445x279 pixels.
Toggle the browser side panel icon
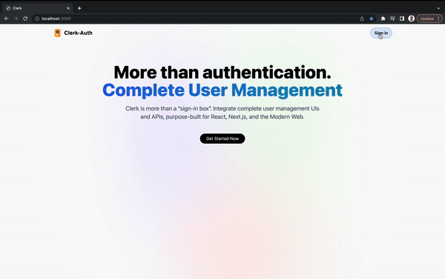[x=401, y=19]
